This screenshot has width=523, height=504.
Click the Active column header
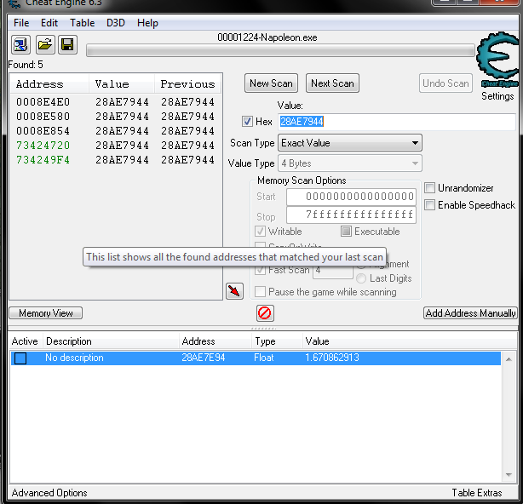click(x=25, y=341)
